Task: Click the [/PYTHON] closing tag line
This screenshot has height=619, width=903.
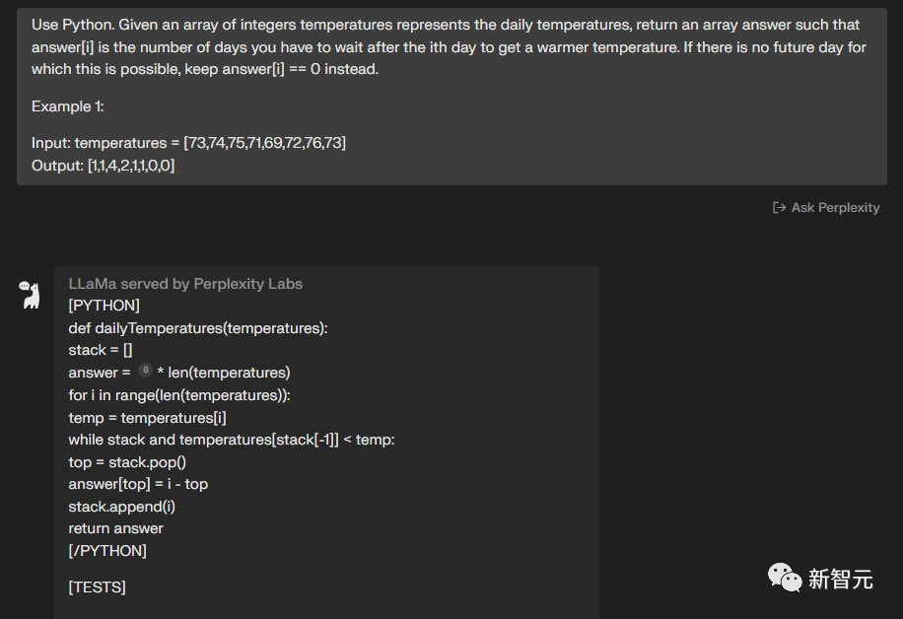Action: 107,550
